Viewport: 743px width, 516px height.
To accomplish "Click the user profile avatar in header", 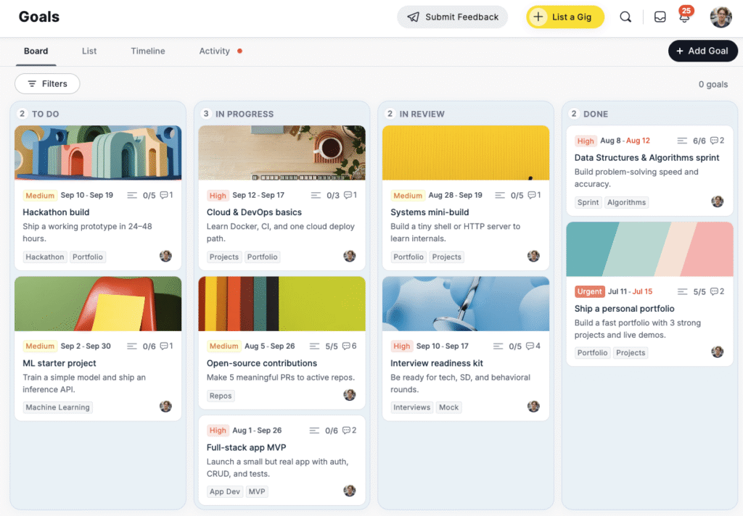I will 721,17.
